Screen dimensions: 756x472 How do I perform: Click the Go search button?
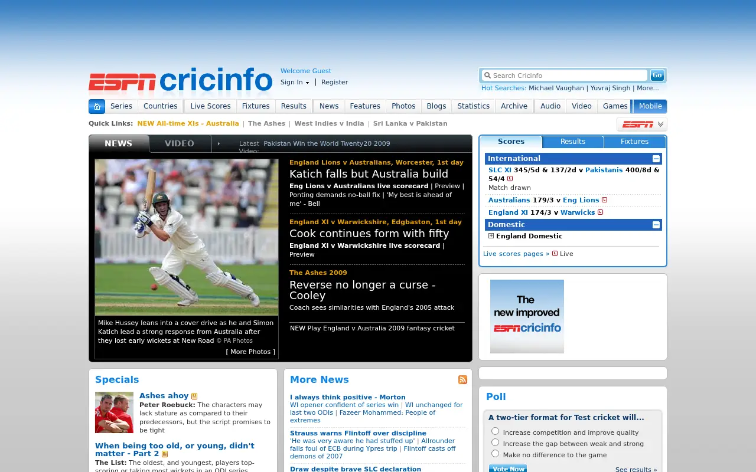tap(657, 75)
